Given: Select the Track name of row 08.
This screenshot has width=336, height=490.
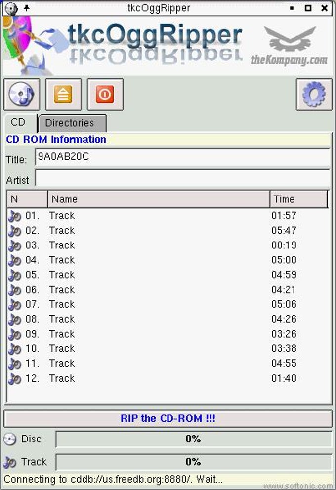Looking at the screenshot, I should pos(62,319).
